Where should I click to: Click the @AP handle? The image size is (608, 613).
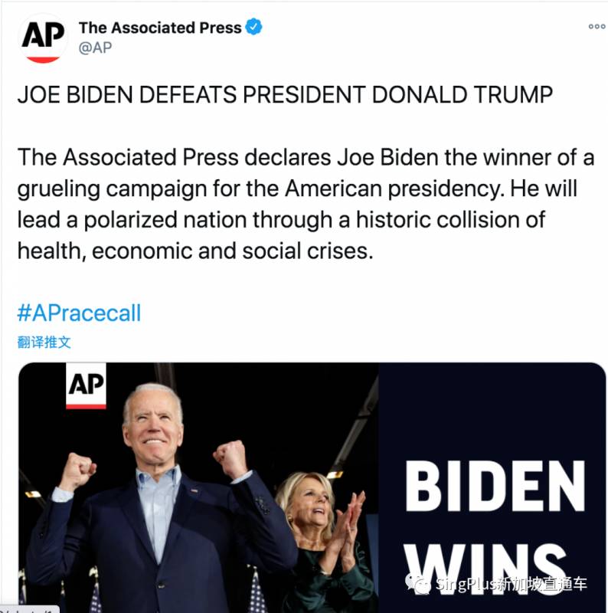[96, 48]
